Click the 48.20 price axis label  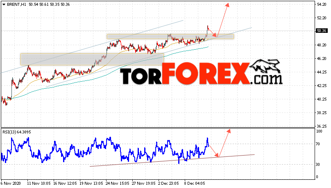pos(322,45)
